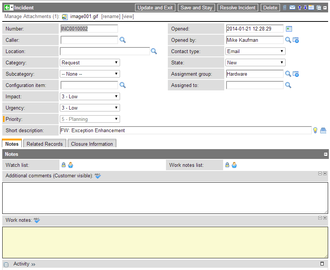This screenshot has height=270, width=330.
Task: Open previous record with the up arrow icon
Action: point(300,7)
